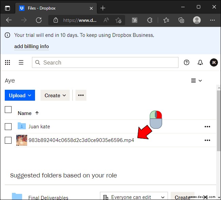Open browser Settings and more menu
Screen dimensions: 221x200
(x=213, y=20)
